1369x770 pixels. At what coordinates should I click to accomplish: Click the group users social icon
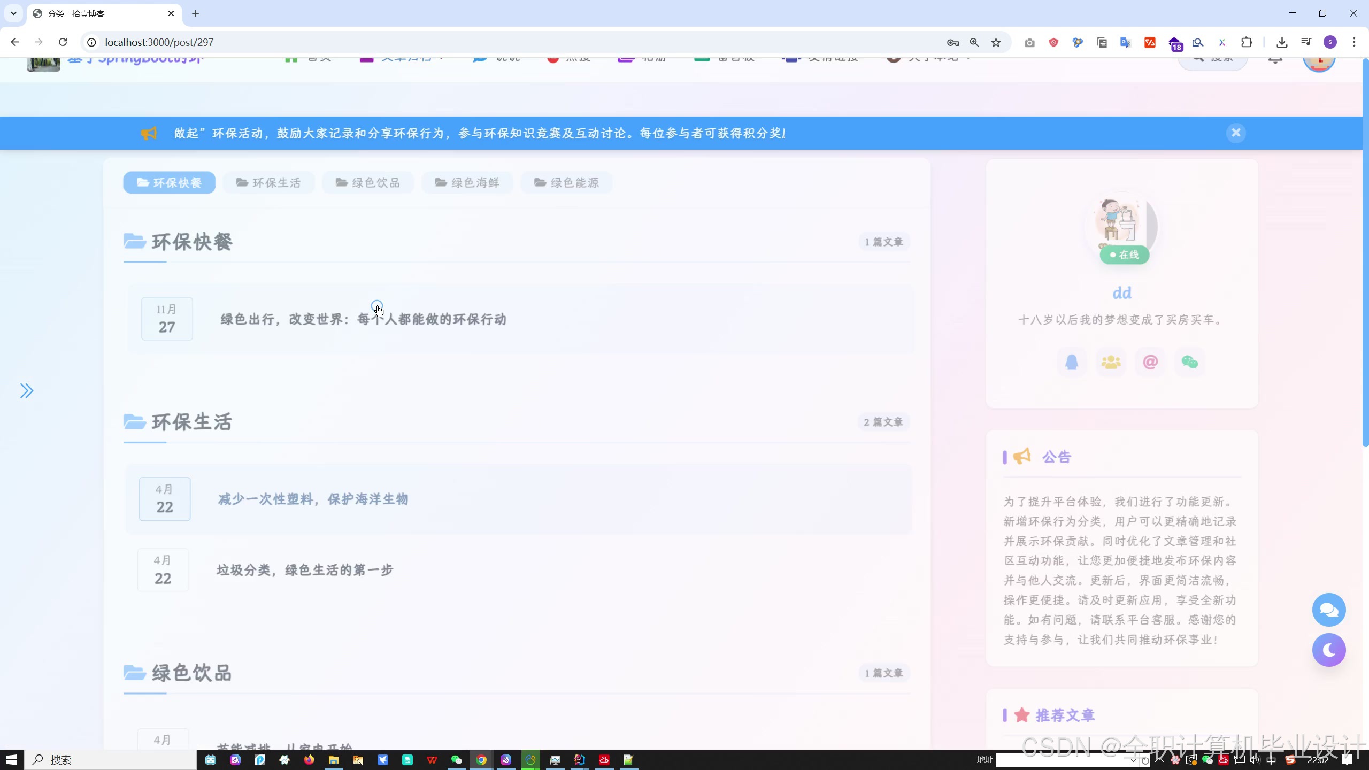coord(1111,363)
